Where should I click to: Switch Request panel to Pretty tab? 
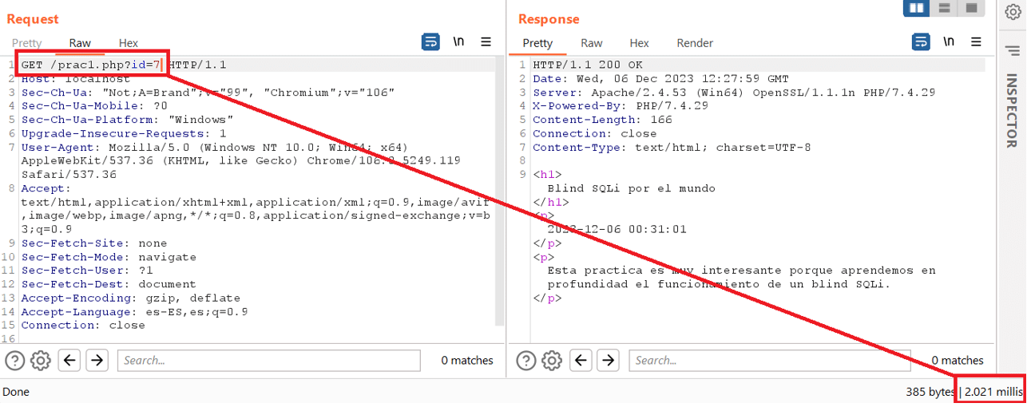tap(26, 43)
